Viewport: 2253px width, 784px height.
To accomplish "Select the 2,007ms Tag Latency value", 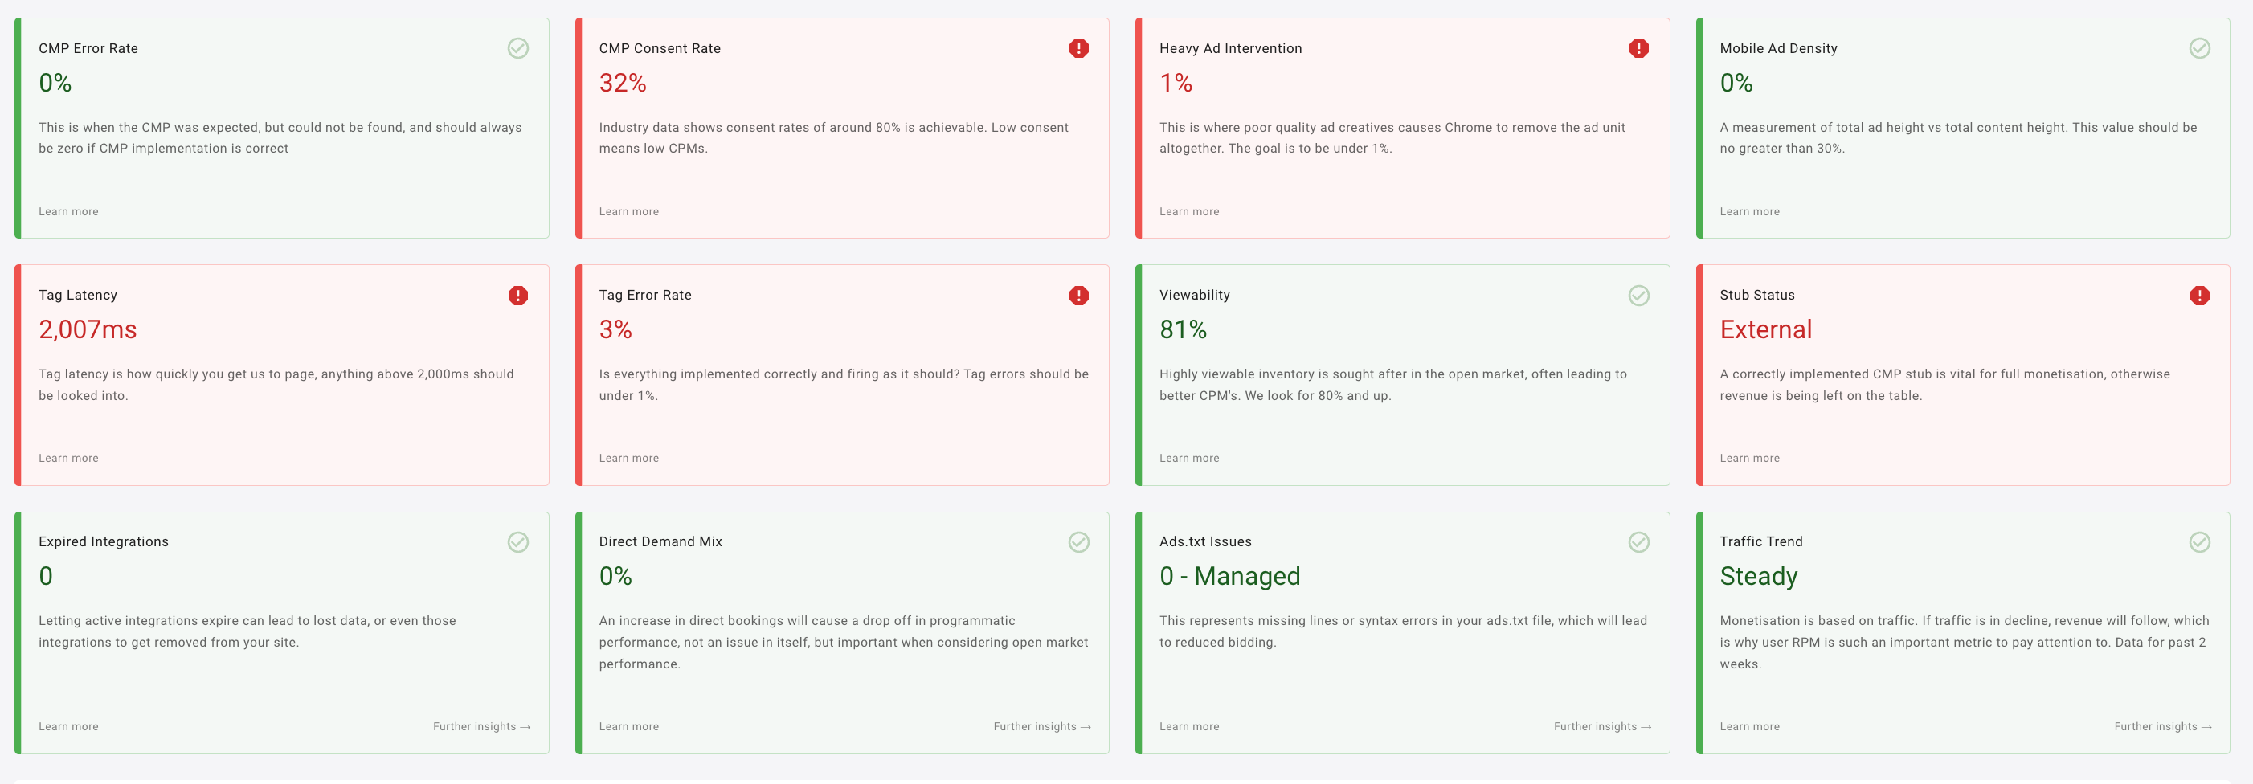I will (x=88, y=329).
